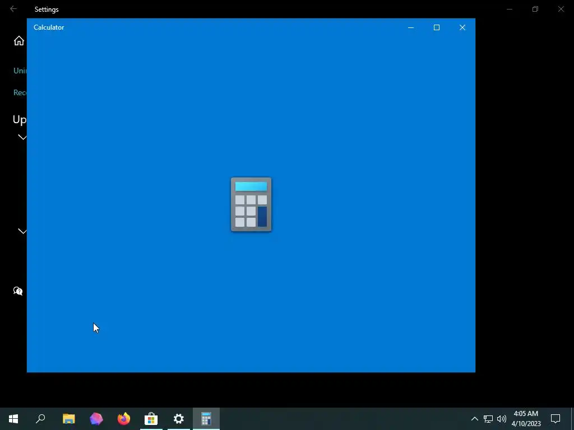Launch Firefox from the taskbar
Viewport: 574px width, 430px height.
(124, 419)
